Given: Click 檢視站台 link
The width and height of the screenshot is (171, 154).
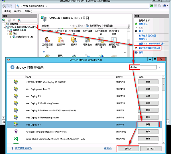Looking at the screenshot, I should (143, 39).
